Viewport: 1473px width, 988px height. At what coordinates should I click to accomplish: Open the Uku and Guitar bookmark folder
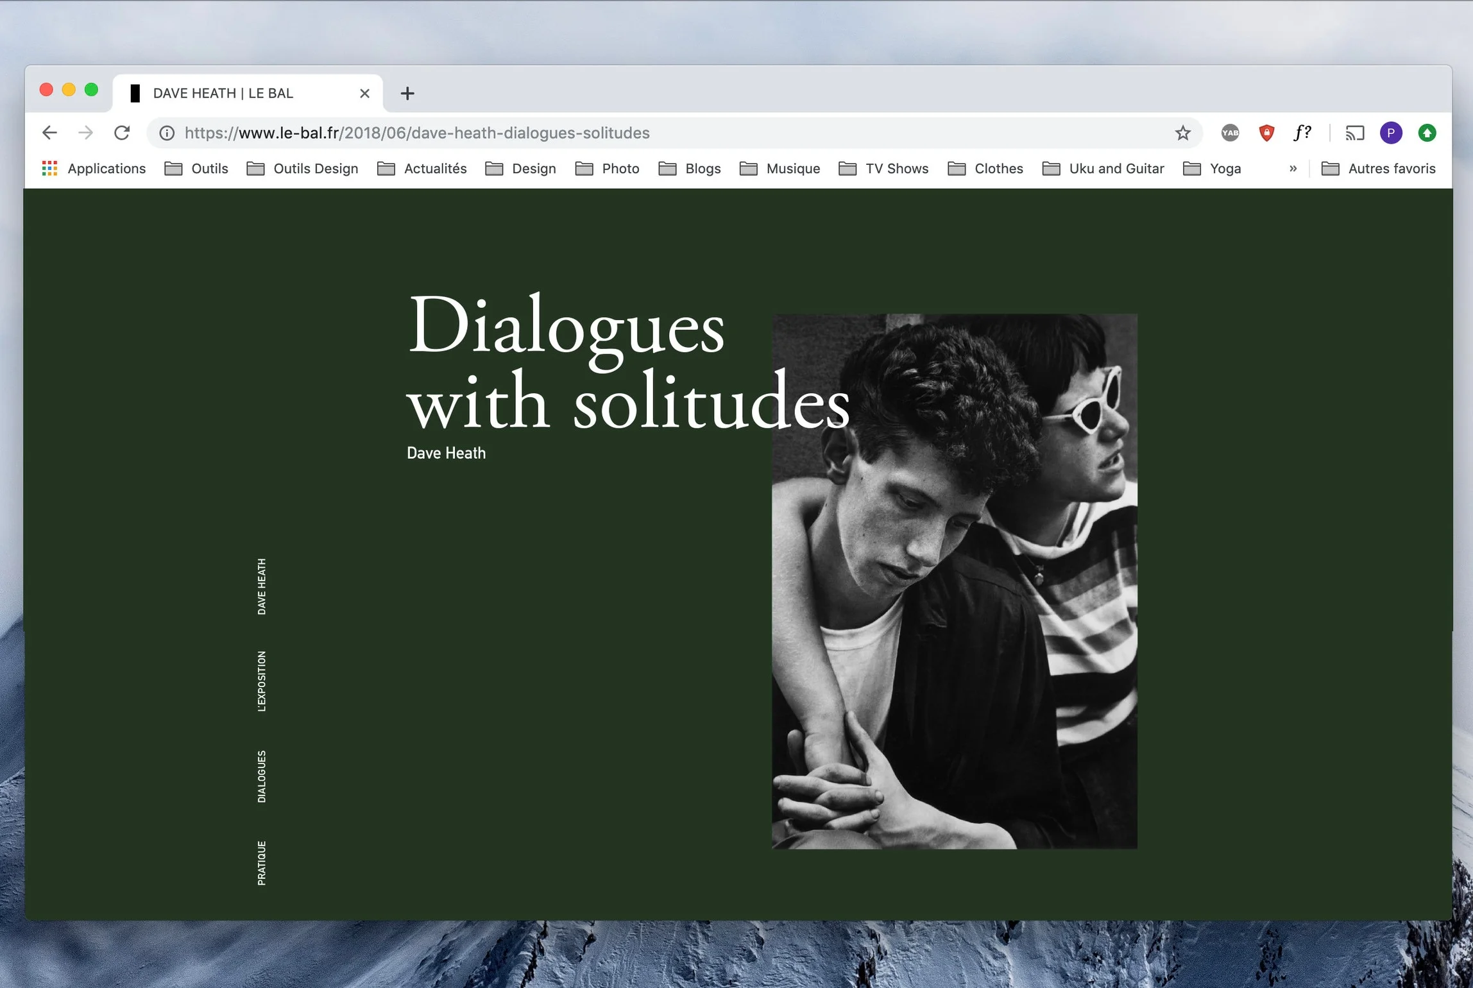pyautogui.click(x=1103, y=169)
